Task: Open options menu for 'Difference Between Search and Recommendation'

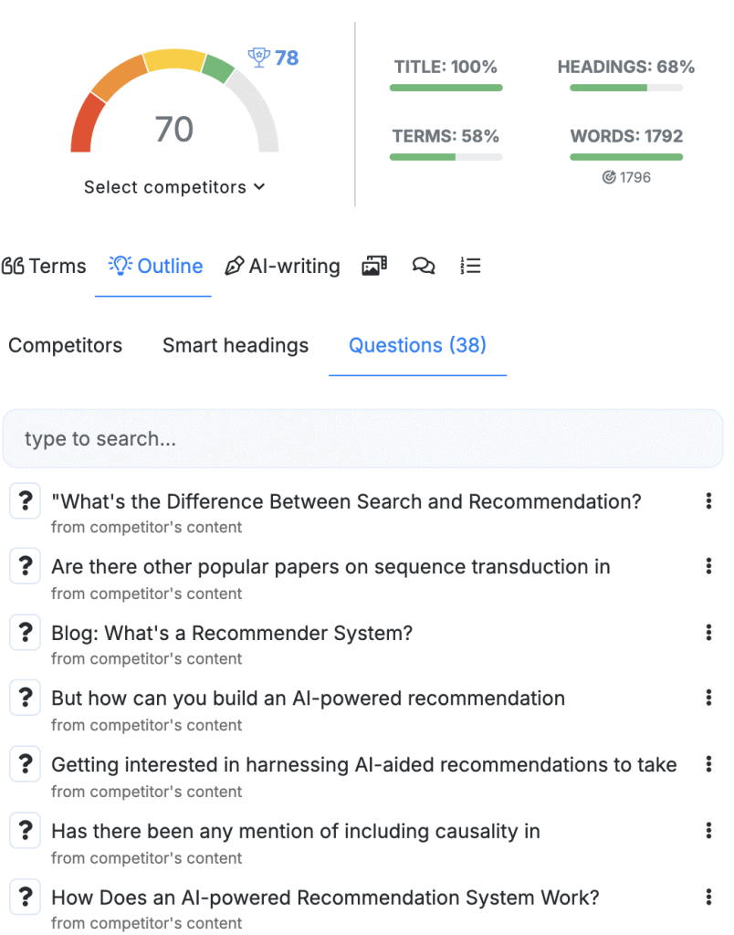Action: pos(708,500)
